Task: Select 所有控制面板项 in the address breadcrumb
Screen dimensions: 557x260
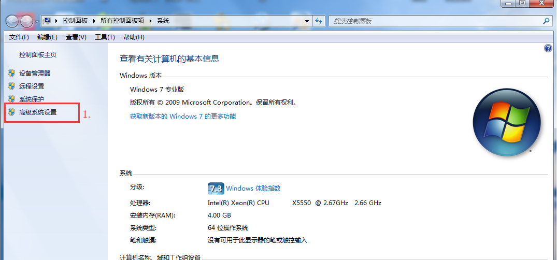Action: (122, 21)
